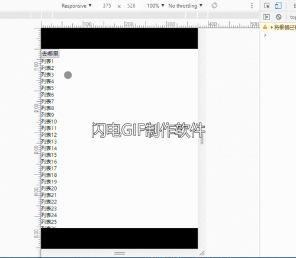
Task: Open the Responsive device dropdown
Action: tap(76, 6)
